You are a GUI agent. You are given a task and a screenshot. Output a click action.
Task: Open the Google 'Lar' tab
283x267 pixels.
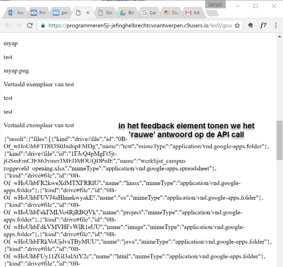coord(149,13)
